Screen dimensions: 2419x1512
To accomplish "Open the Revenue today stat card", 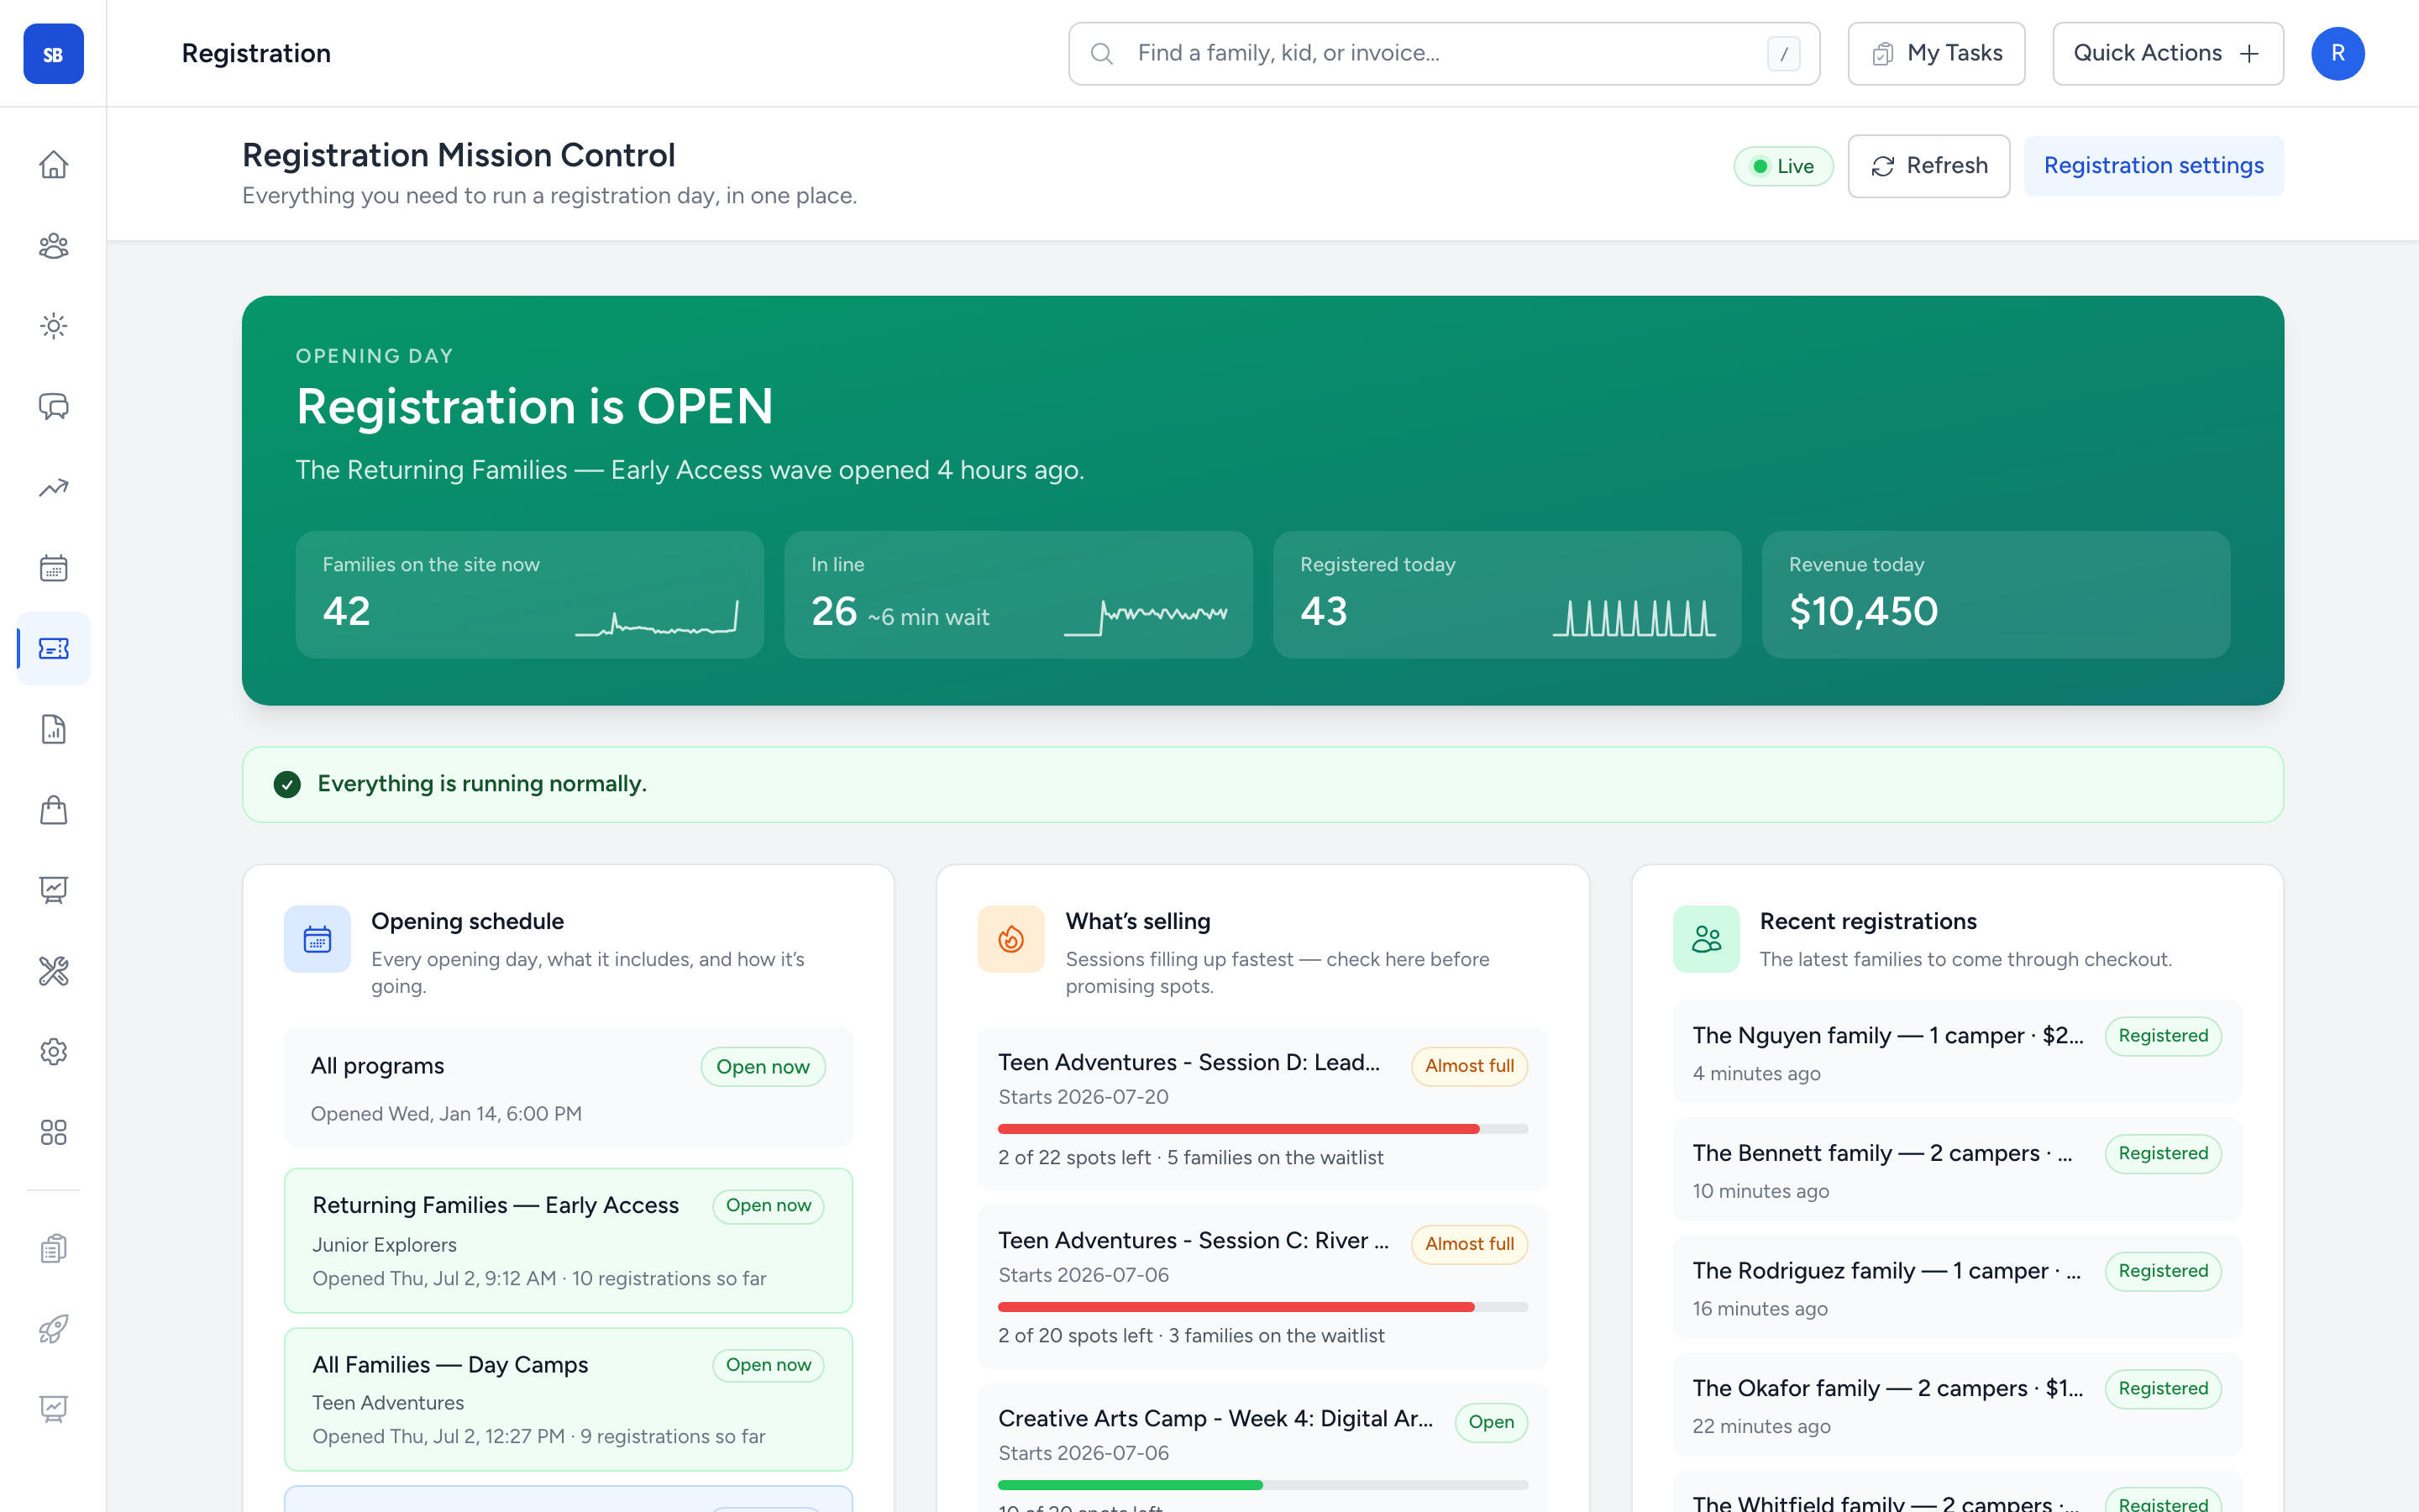I will pyautogui.click(x=1995, y=594).
